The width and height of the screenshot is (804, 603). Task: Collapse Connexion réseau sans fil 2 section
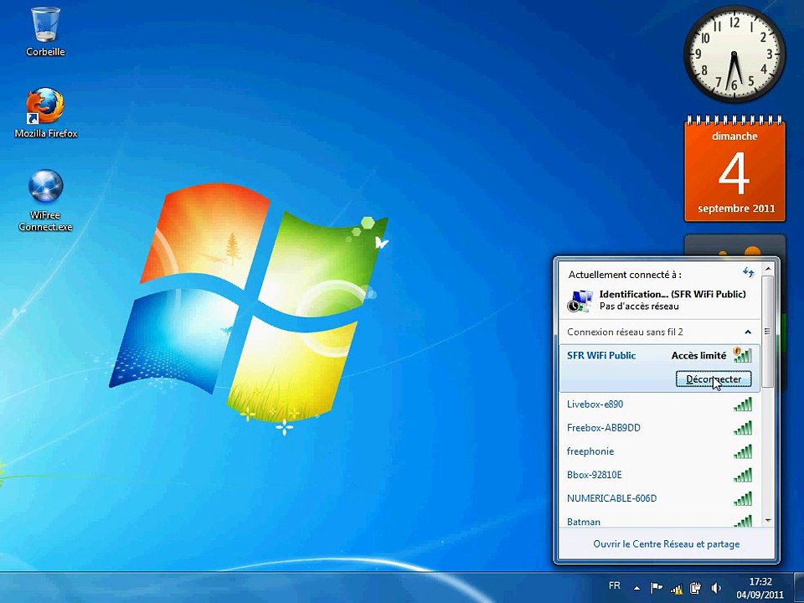click(748, 332)
